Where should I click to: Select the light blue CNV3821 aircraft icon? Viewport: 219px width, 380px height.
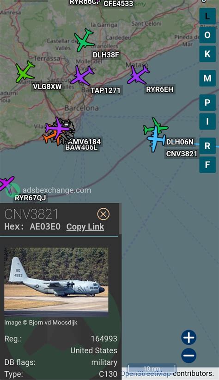coord(156,140)
